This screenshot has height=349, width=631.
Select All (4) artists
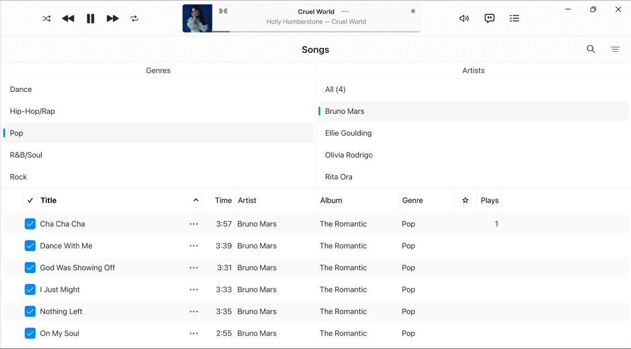coord(473,90)
